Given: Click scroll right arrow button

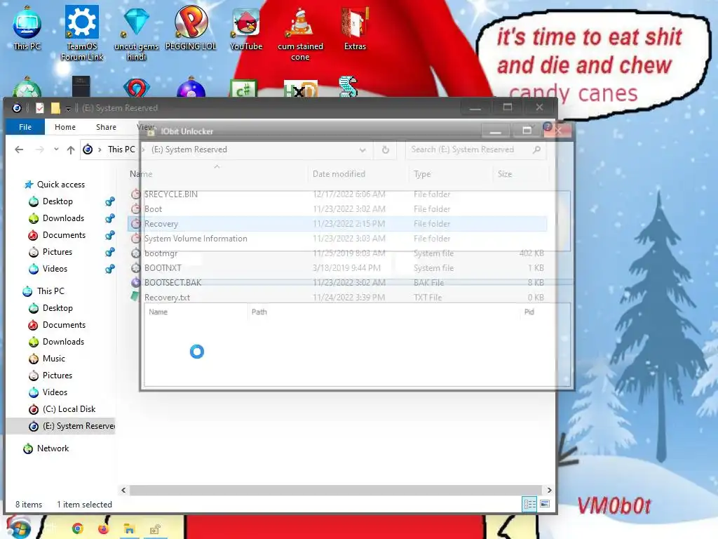Looking at the screenshot, I should point(549,490).
